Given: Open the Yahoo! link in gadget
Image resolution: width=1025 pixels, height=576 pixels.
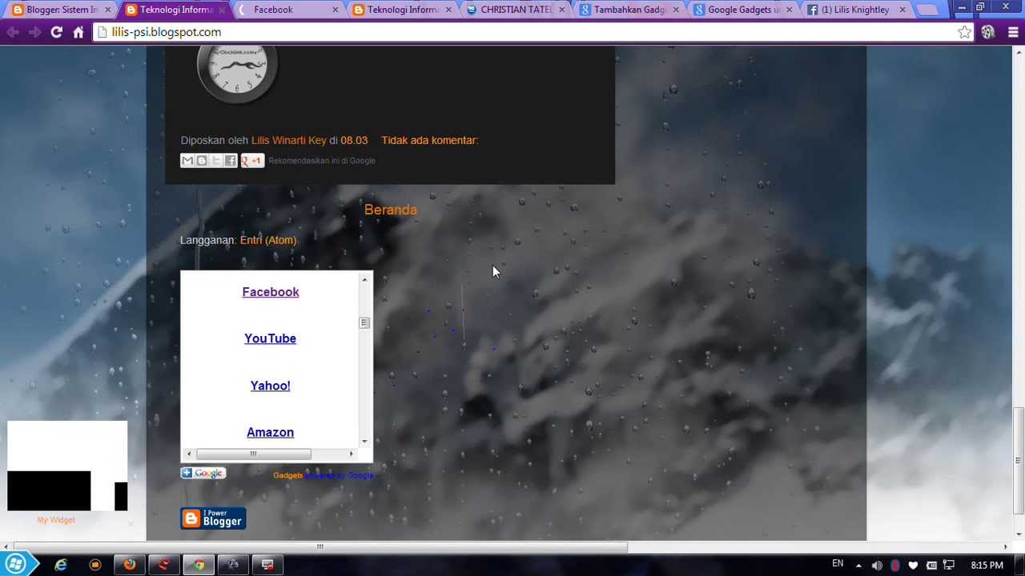Looking at the screenshot, I should coord(270,386).
